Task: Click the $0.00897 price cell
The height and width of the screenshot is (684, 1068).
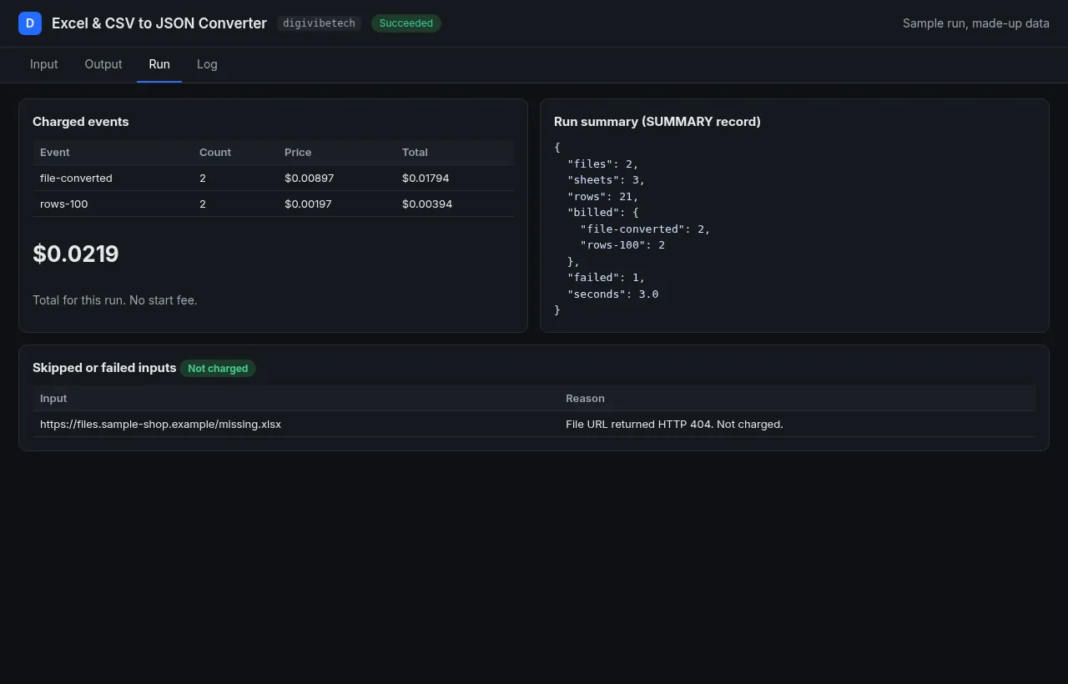Action: point(308,179)
